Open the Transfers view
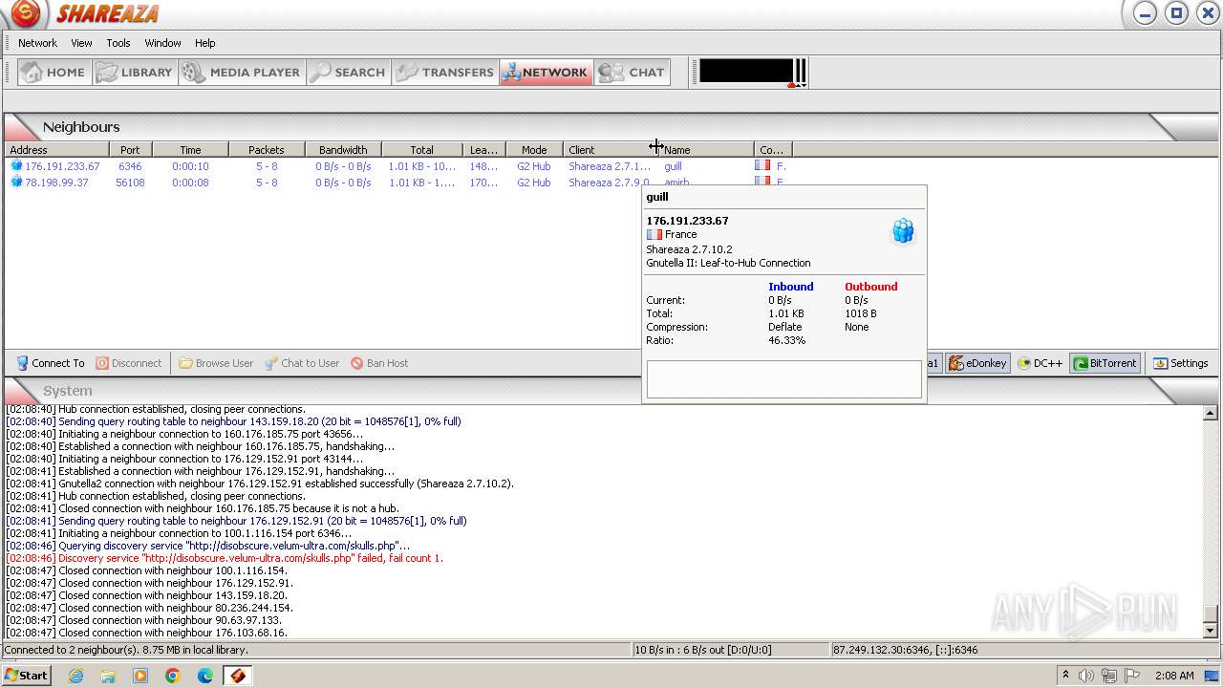The image size is (1223, 688). pyautogui.click(x=445, y=72)
